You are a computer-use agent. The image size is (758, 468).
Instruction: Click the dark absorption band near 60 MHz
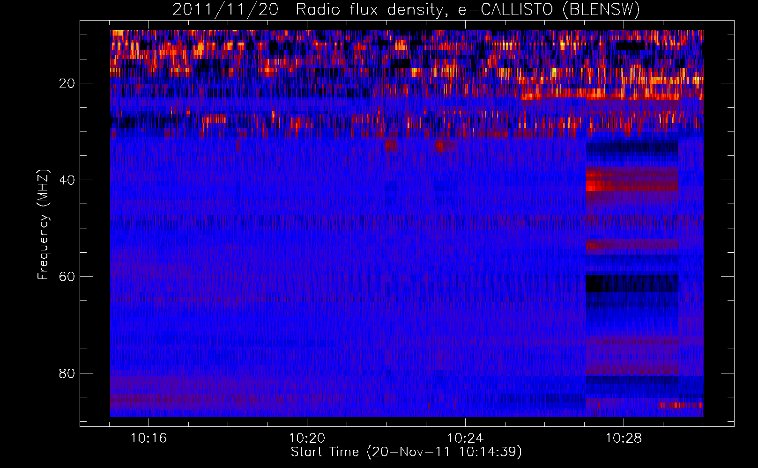coord(632,283)
